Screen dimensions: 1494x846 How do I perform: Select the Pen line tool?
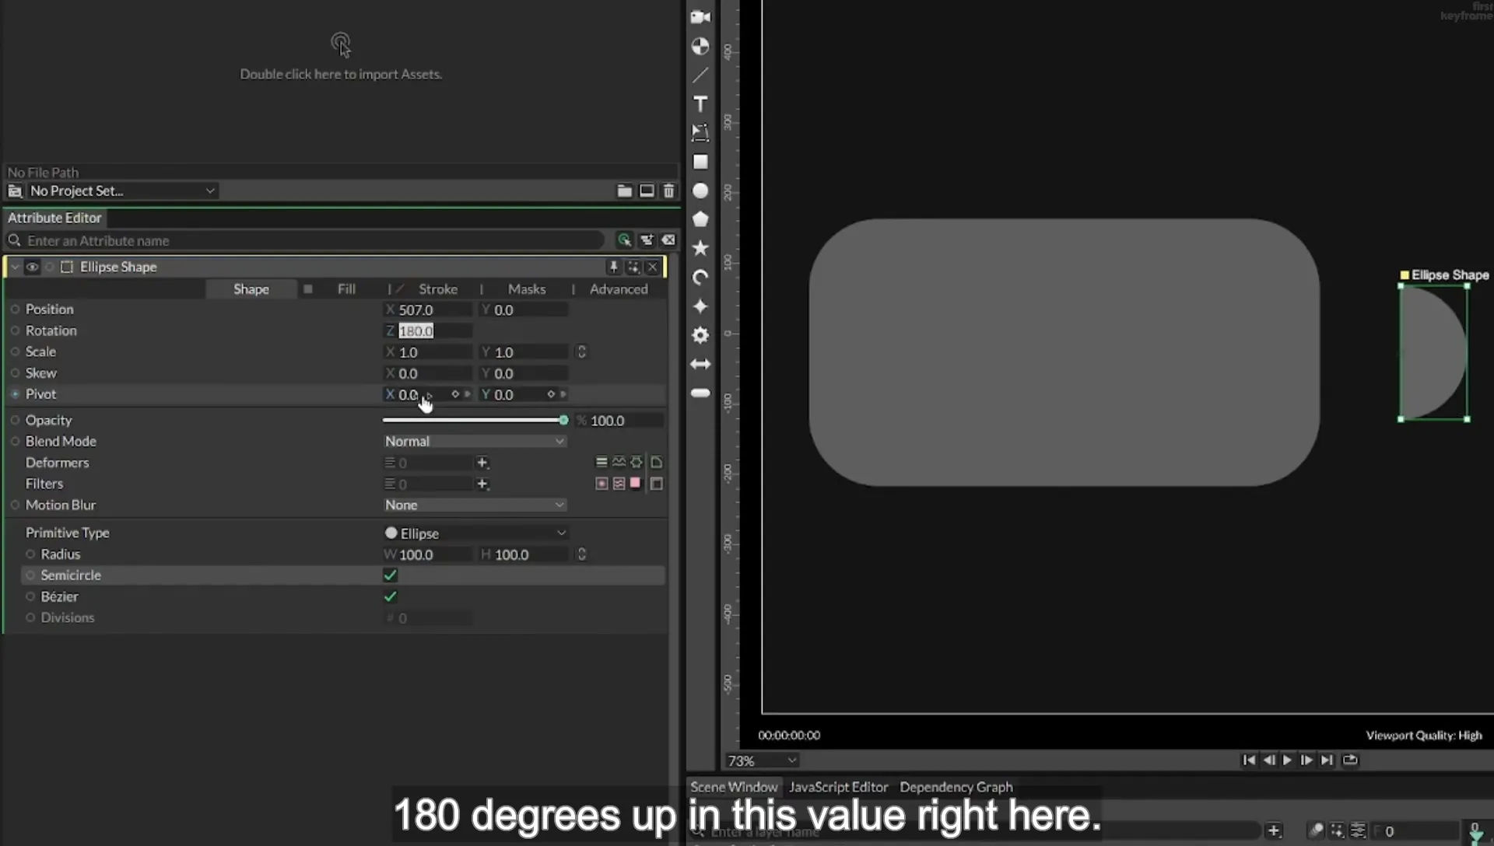[700, 75]
